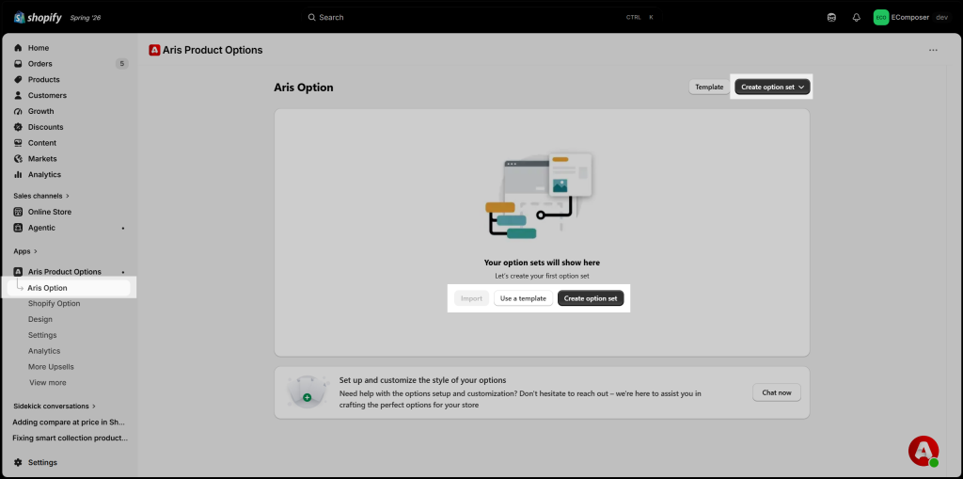Click the Products tag icon
This screenshot has height=479, width=963.
point(19,79)
